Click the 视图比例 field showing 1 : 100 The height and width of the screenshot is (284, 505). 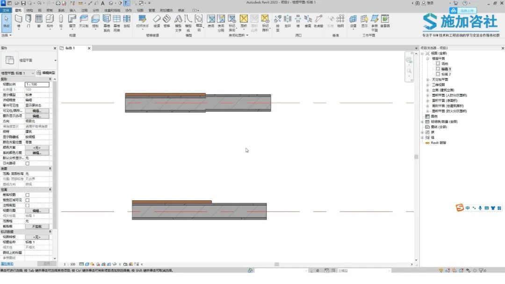coord(37,84)
